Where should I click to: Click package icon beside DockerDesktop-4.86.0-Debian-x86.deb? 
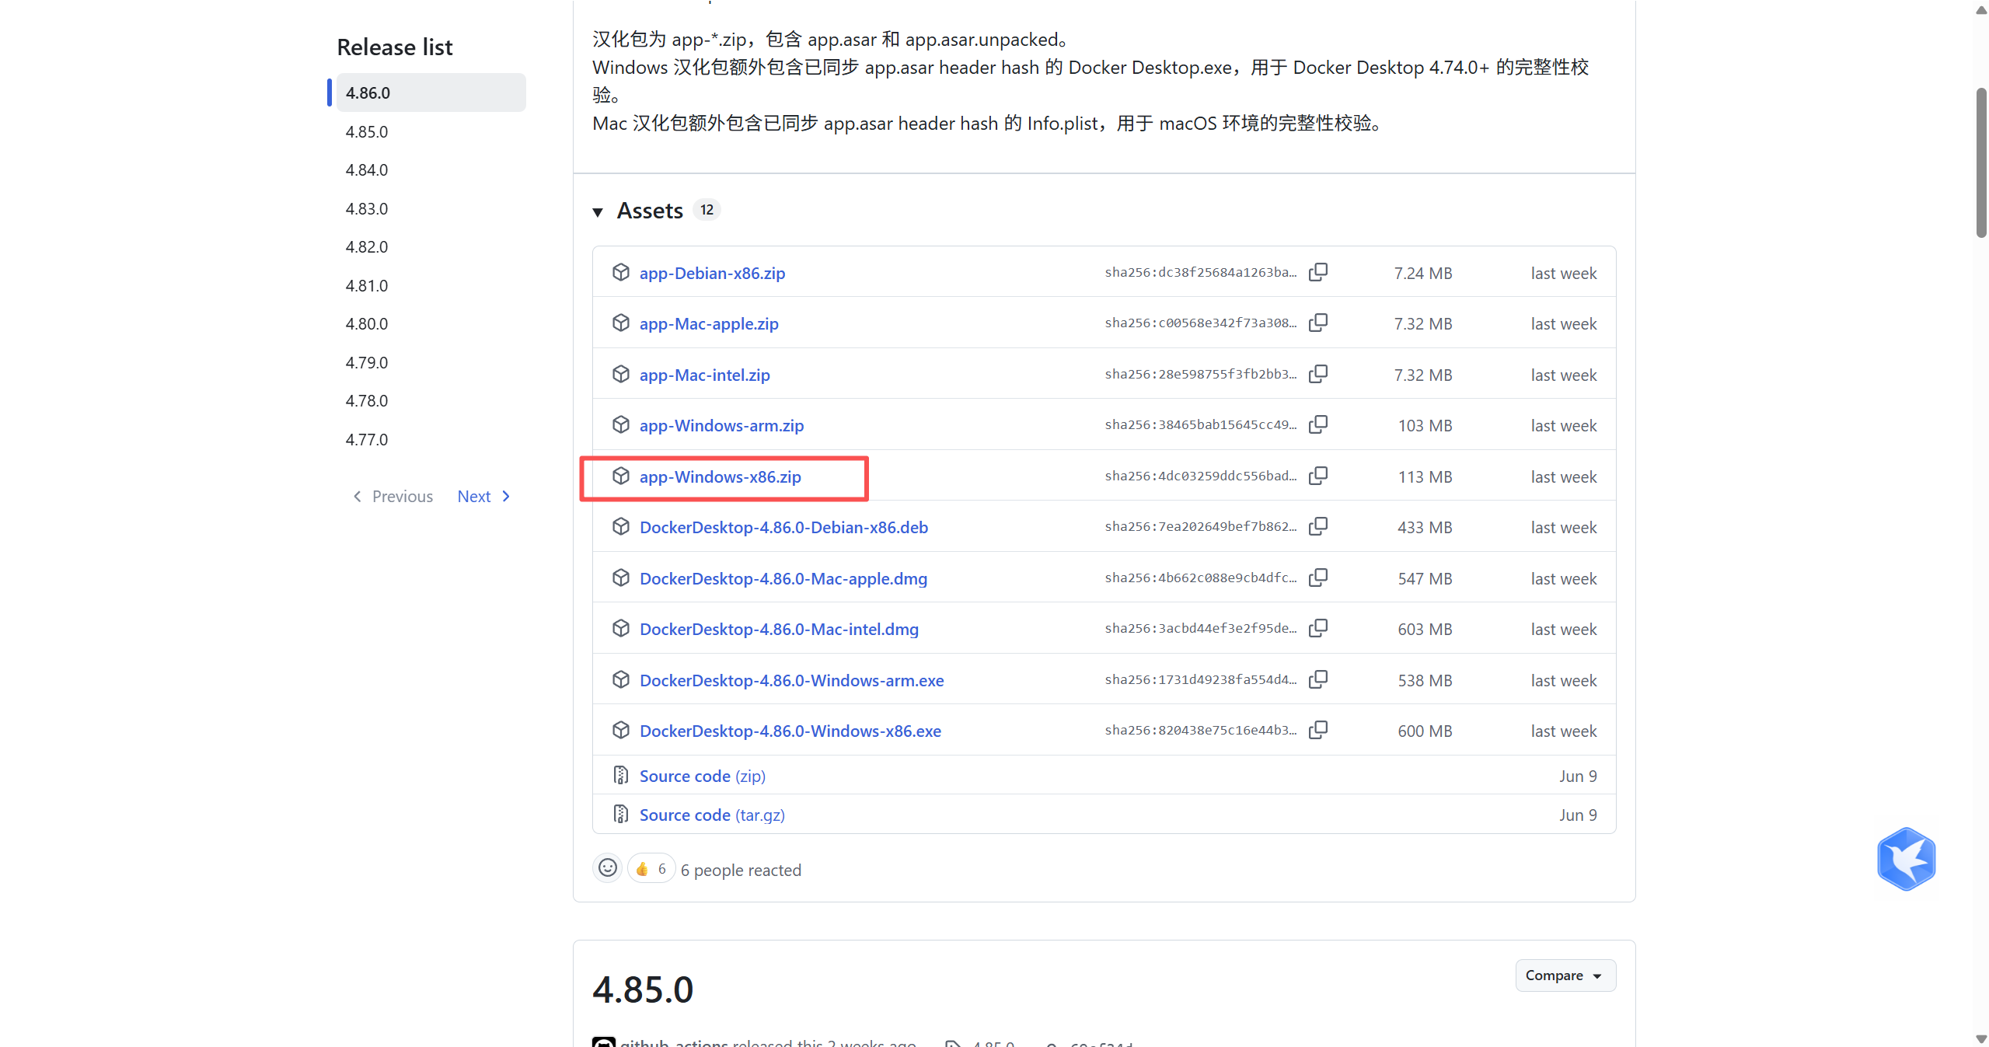click(620, 526)
